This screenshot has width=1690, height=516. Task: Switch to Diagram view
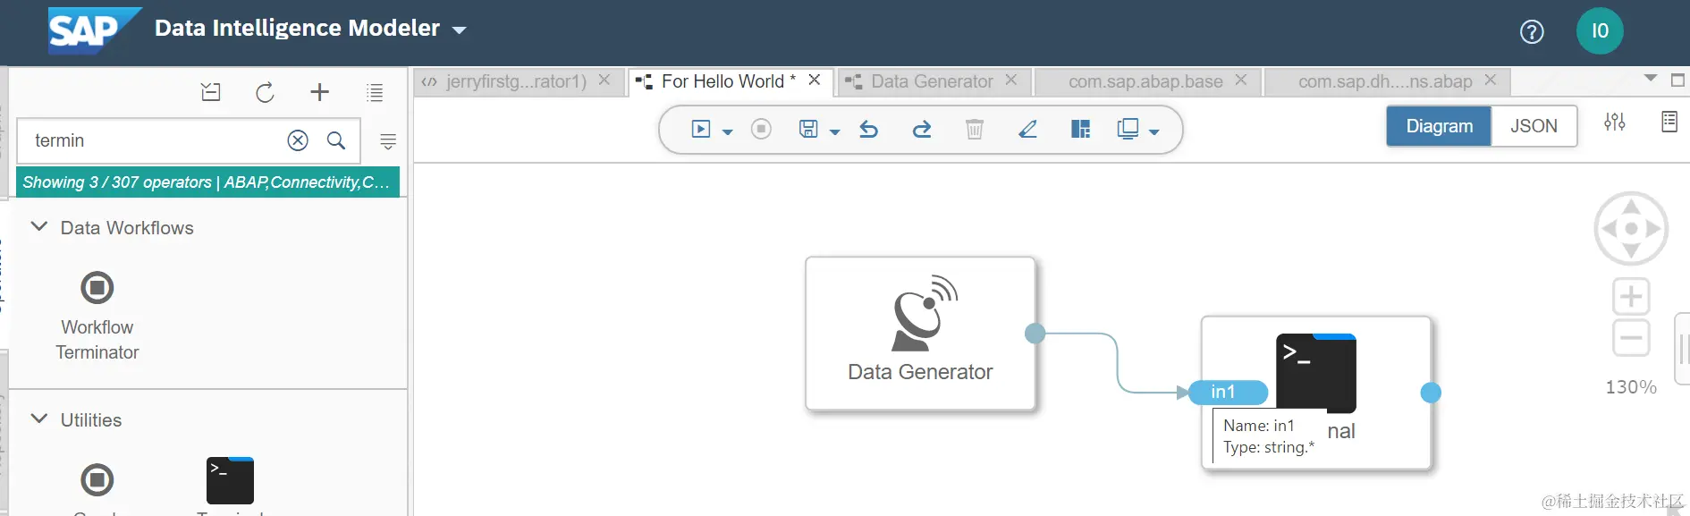pos(1439,126)
